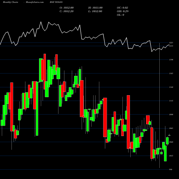Click the 1221 price axis label

coord(171,43)
